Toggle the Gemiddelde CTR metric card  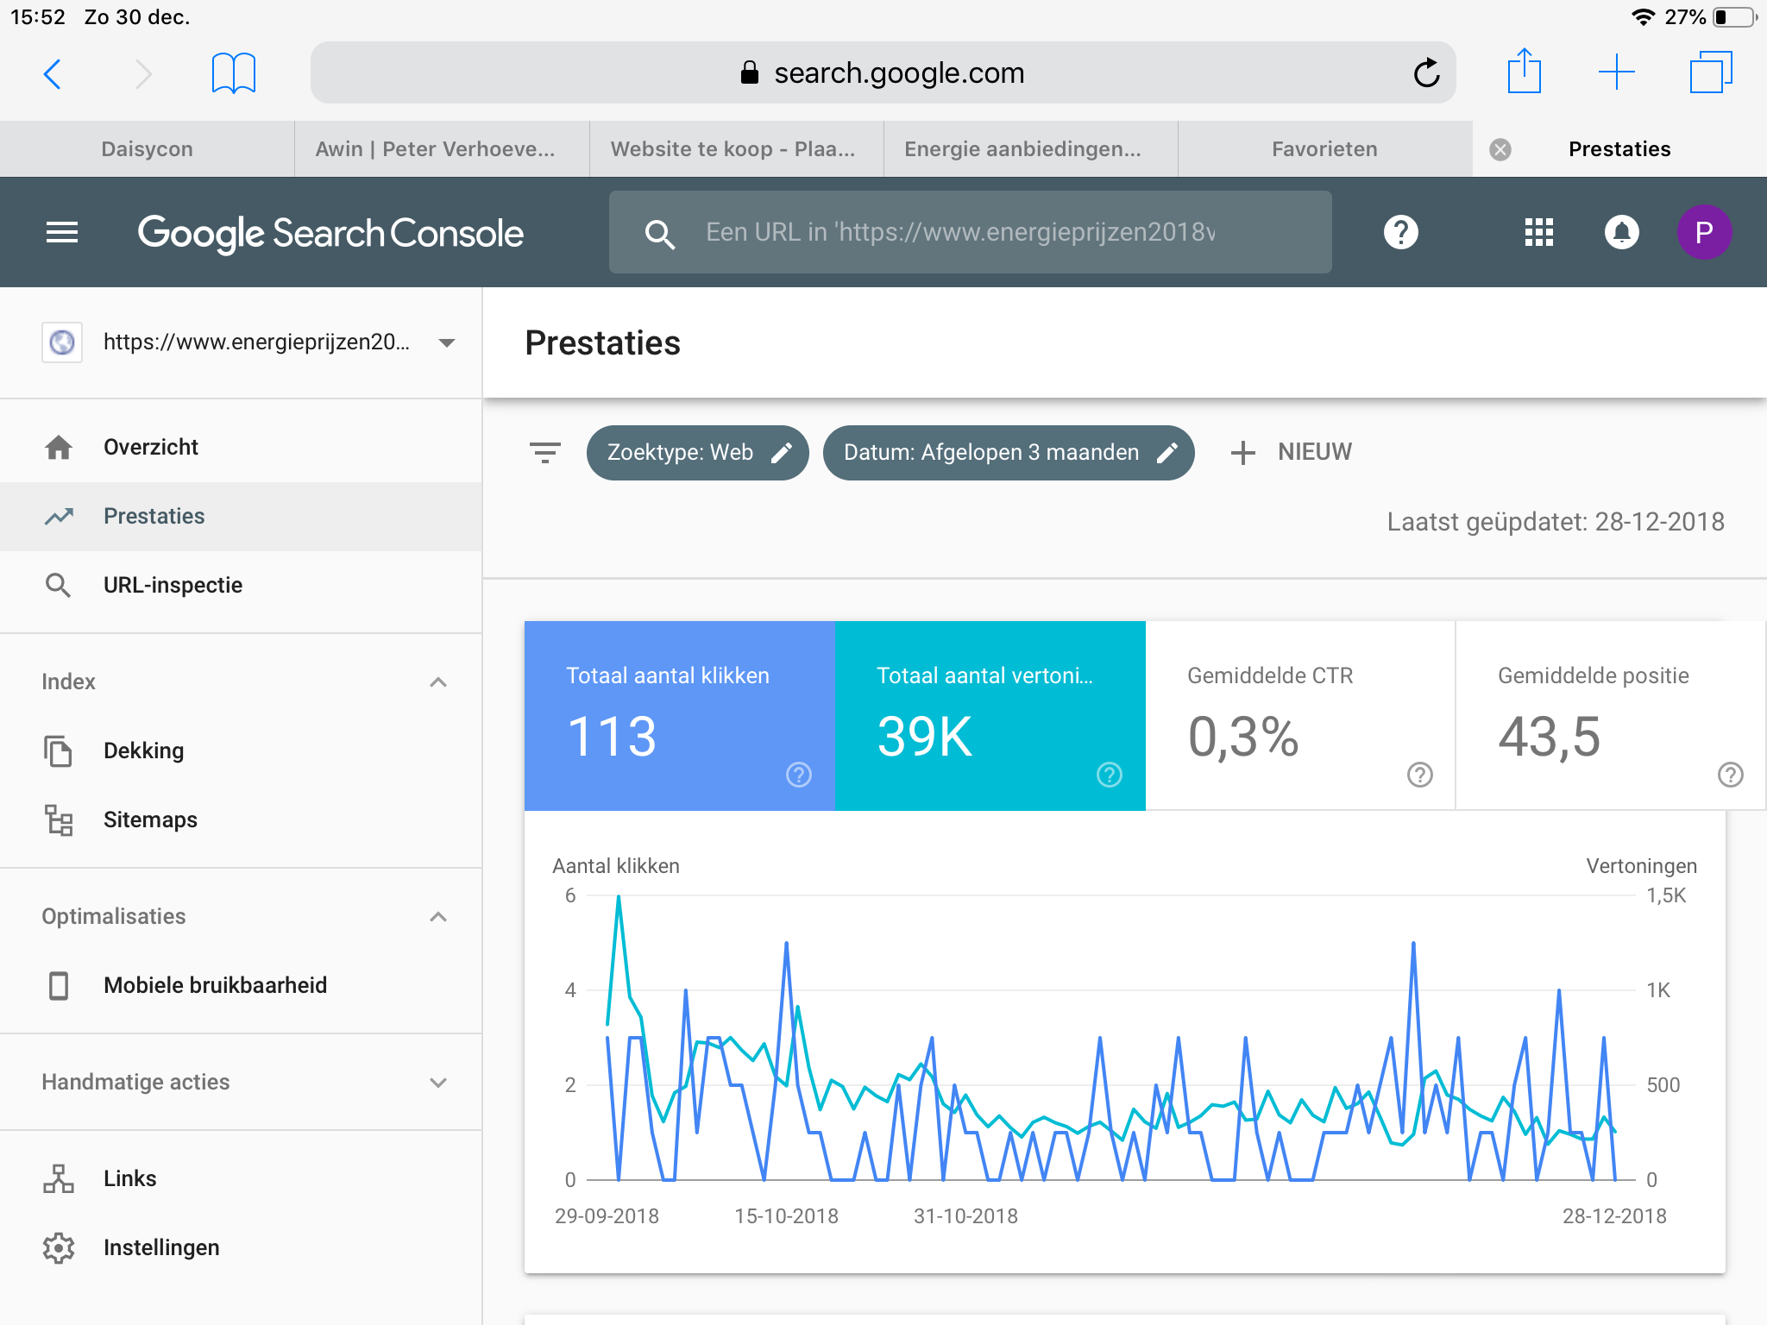1300,715
